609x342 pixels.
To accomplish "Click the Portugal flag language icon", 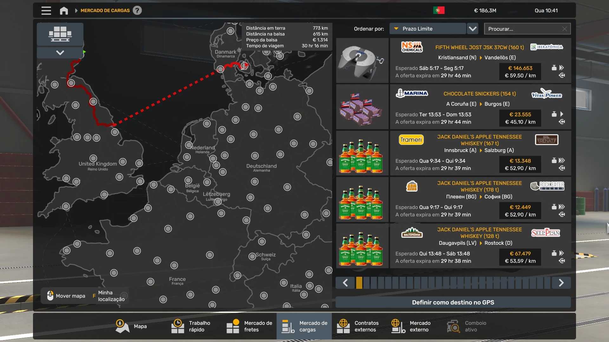I will point(439,10).
